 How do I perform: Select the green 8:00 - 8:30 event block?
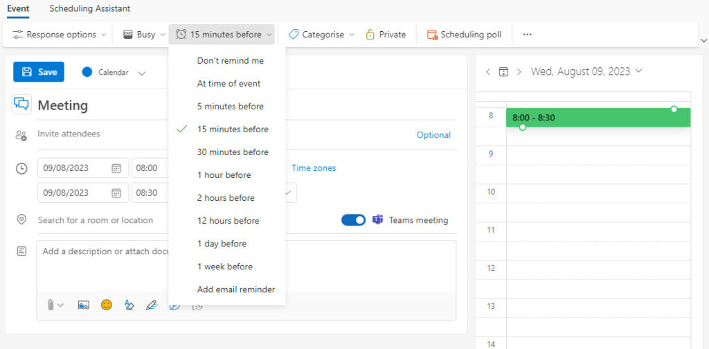tap(598, 118)
